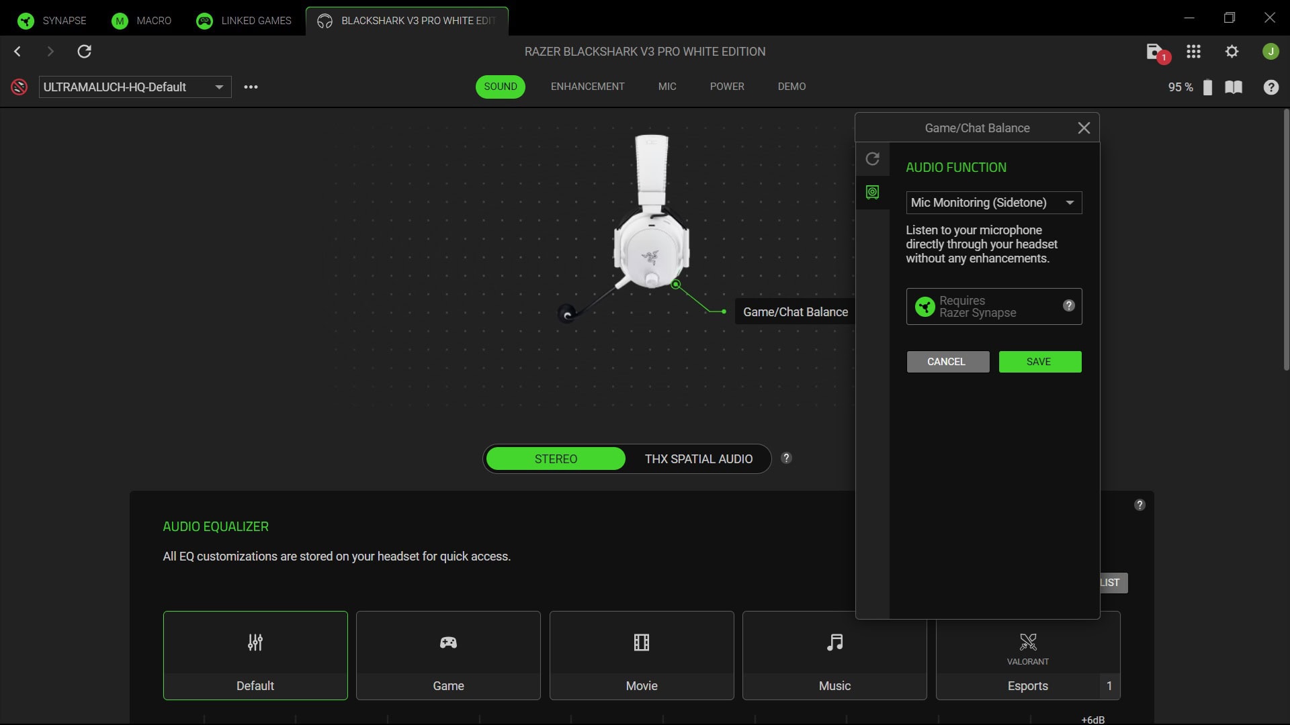Open the notifications folder icon with badge
The height and width of the screenshot is (725, 1290).
pos(1157,52)
